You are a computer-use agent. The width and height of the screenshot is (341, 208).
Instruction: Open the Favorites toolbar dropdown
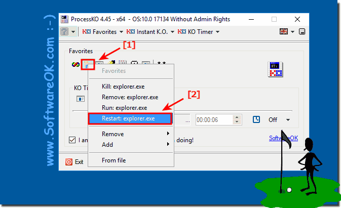(102, 32)
